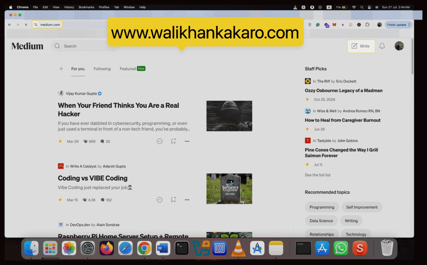Open notifications bell icon
427x265 pixels.
pyautogui.click(x=382, y=46)
